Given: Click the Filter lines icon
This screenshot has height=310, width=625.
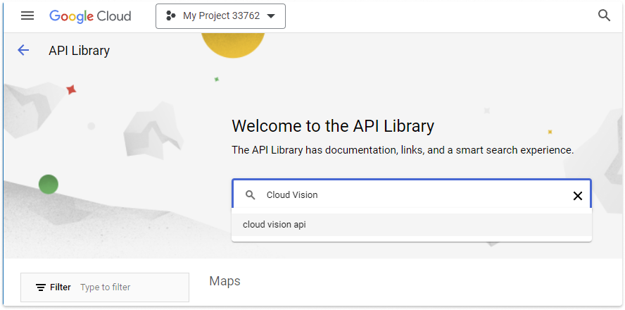Looking at the screenshot, I should point(41,287).
